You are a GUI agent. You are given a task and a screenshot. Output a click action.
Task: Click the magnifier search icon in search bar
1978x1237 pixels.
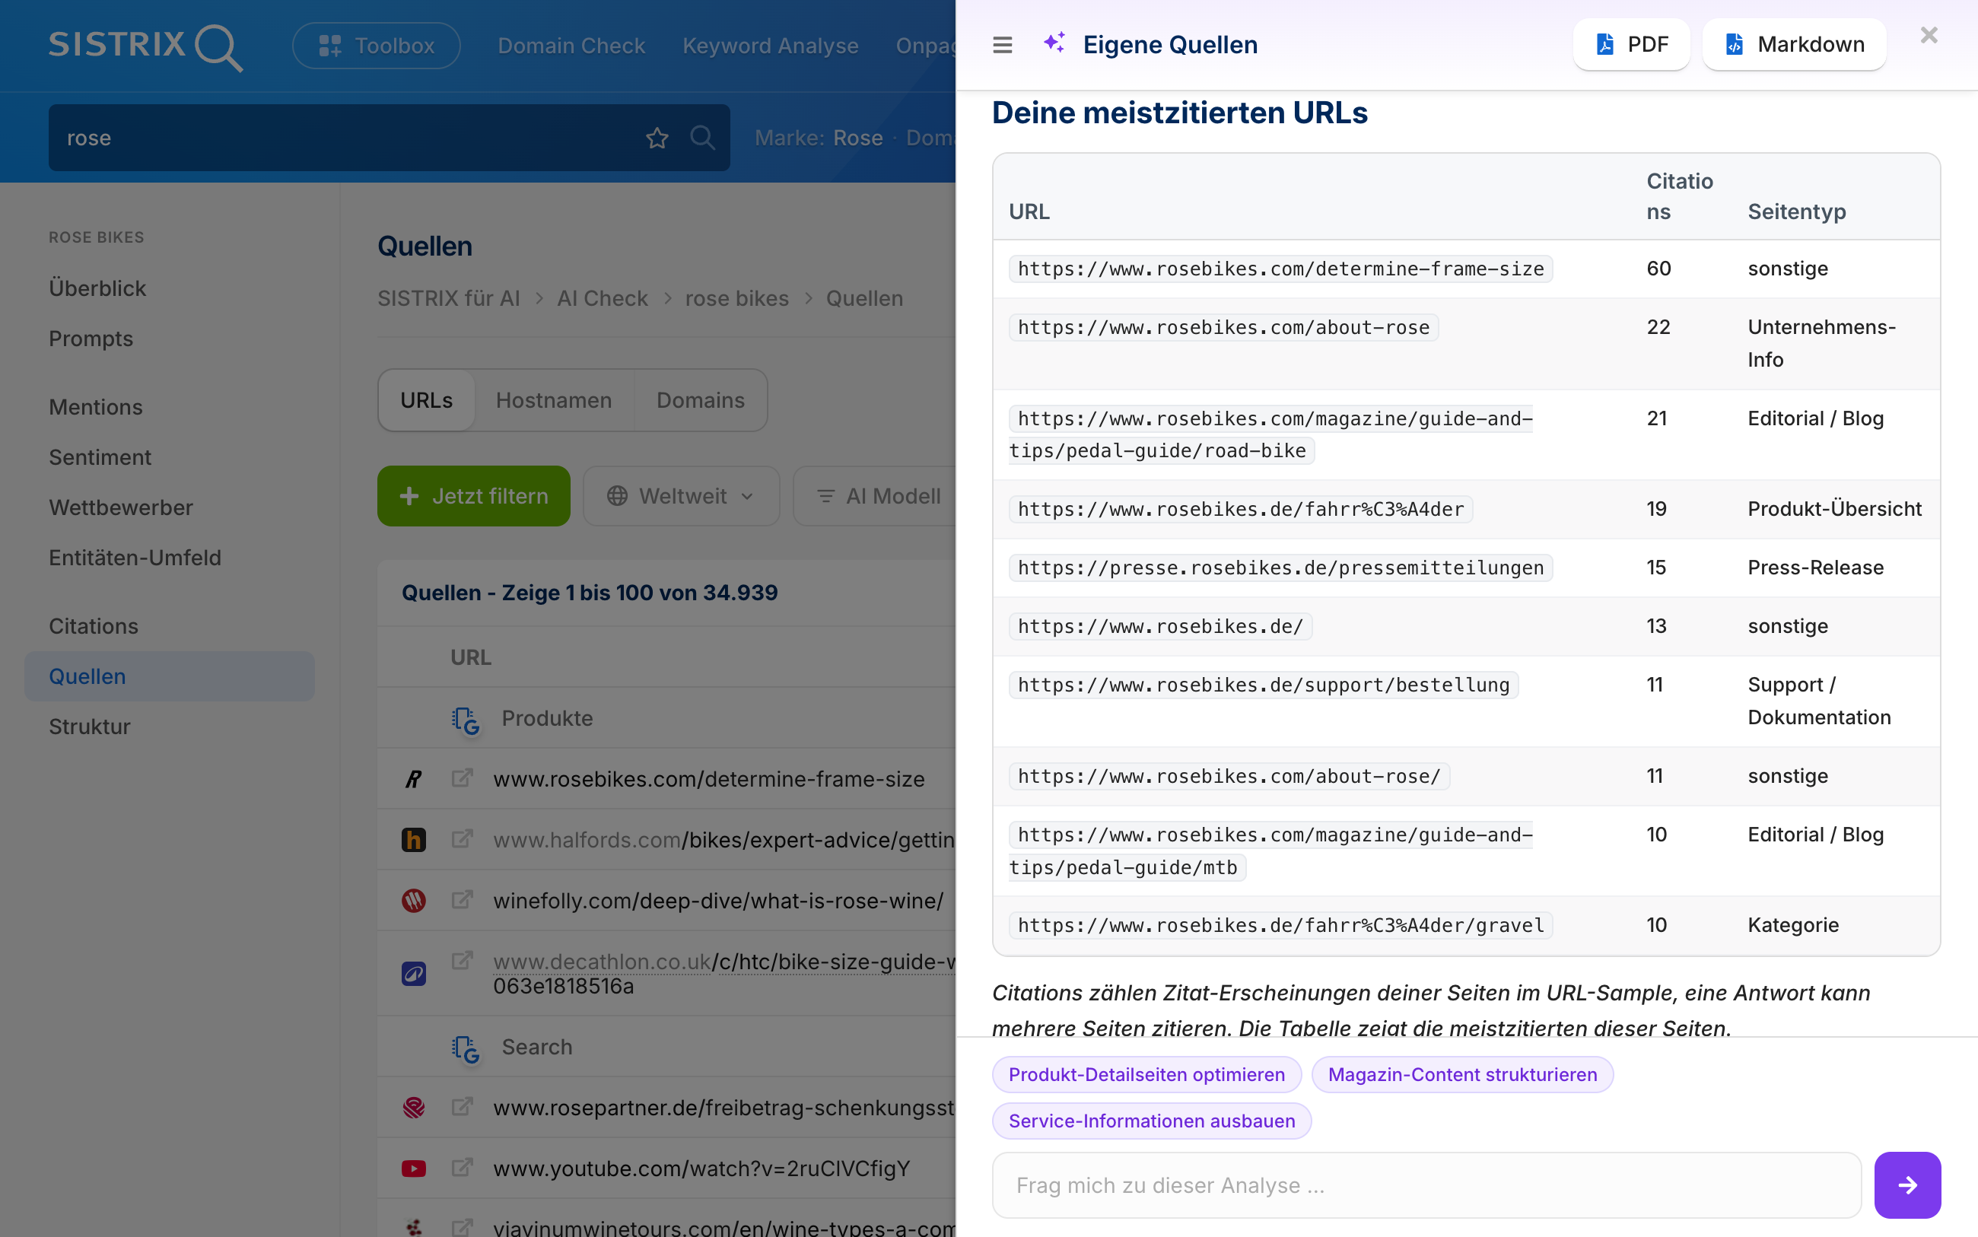[702, 138]
